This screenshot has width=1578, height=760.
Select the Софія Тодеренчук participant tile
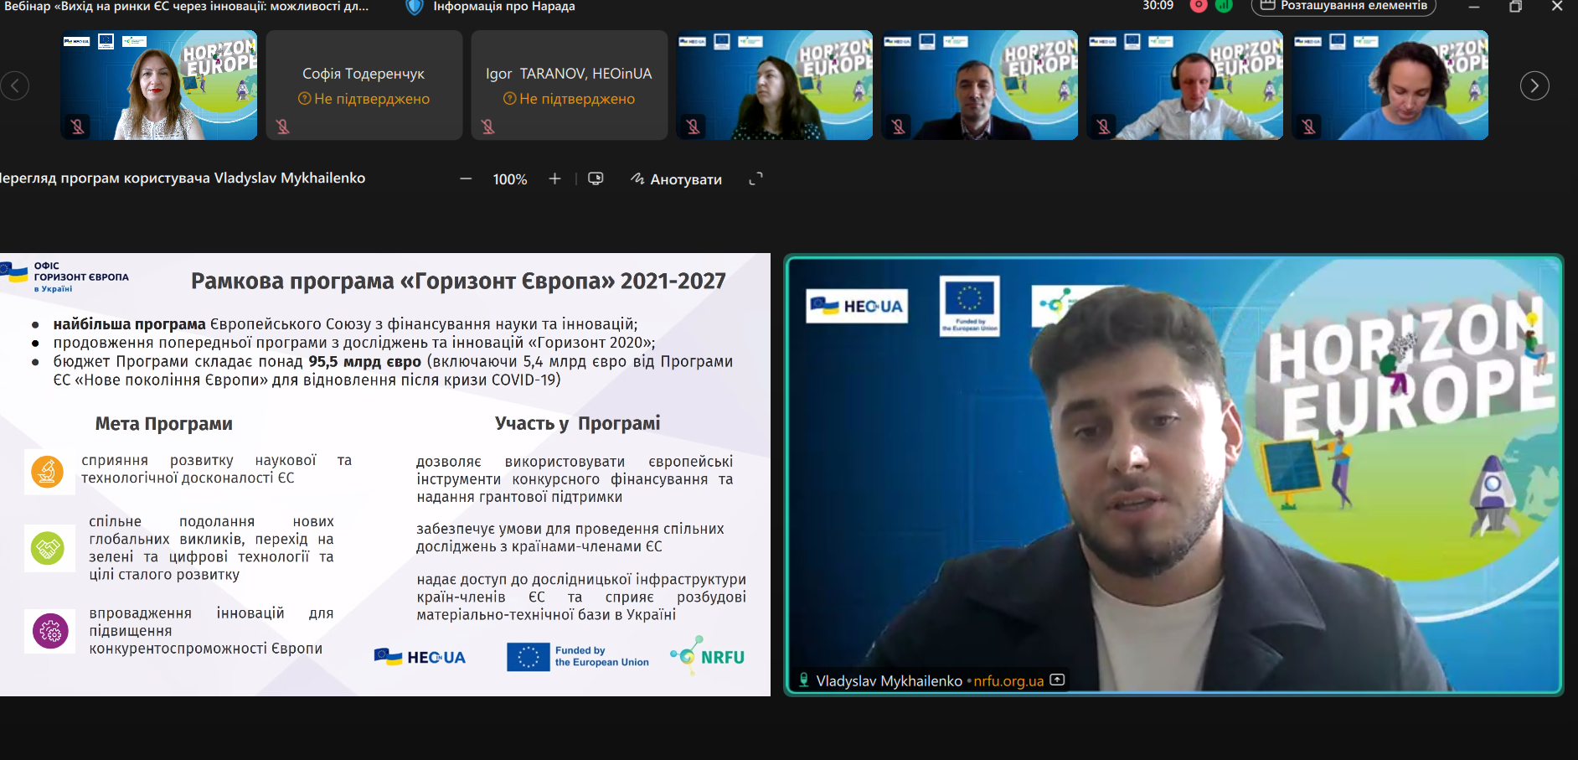point(364,85)
